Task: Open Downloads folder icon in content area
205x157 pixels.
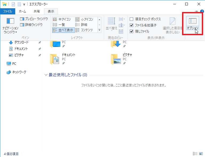Action: [x=116, y=44]
